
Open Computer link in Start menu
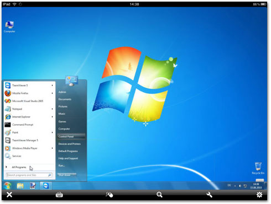tap(64, 129)
